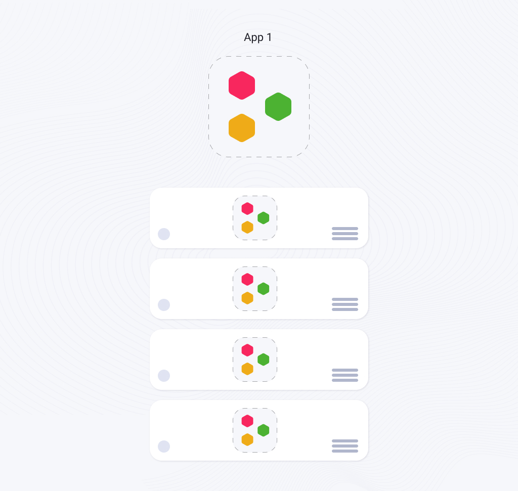The image size is (518, 491).
Task: Select the app icon in the fourth card
Action: tap(255, 430)
